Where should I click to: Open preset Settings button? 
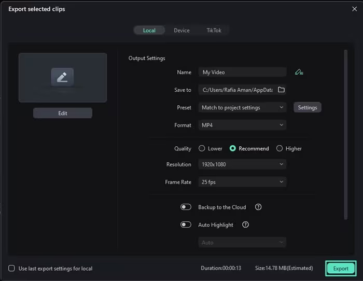[308, 107]
